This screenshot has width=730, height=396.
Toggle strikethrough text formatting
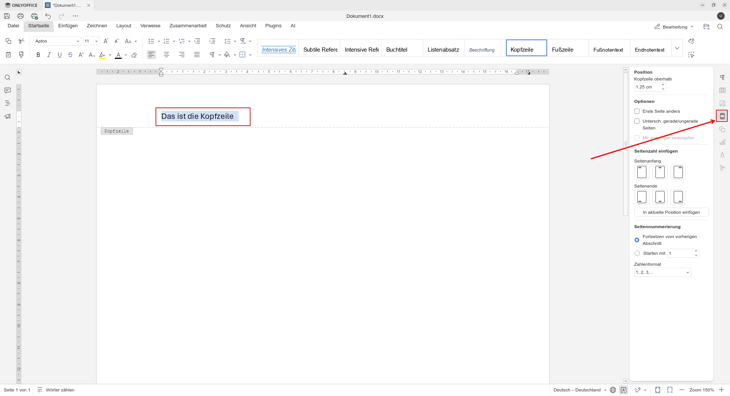[x=70, y=55]
